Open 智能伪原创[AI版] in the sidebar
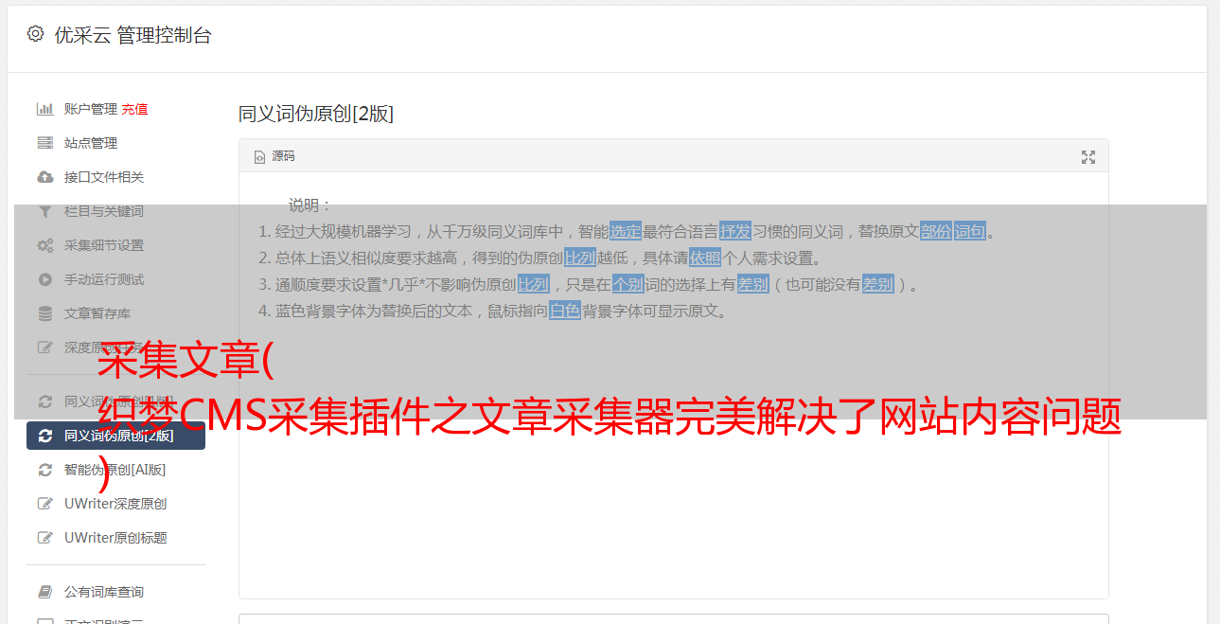The width and height of the screenshot is (1220, 624). 115,470
